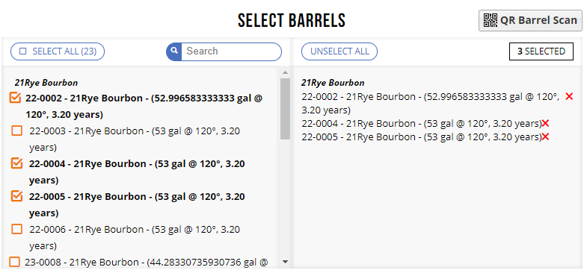Remove barrel 22-0002 with red X
The height and width of the screenshot is (273, 587).
569,96
